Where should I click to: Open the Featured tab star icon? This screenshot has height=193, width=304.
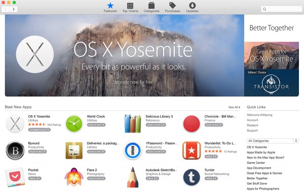[110, 6]
